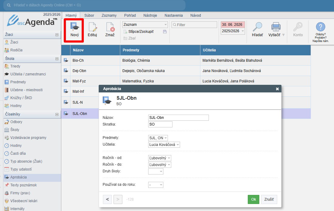Open the Konto key icon
The height and width of the screenshot is (211, 334).
click(x=298, y=30)
